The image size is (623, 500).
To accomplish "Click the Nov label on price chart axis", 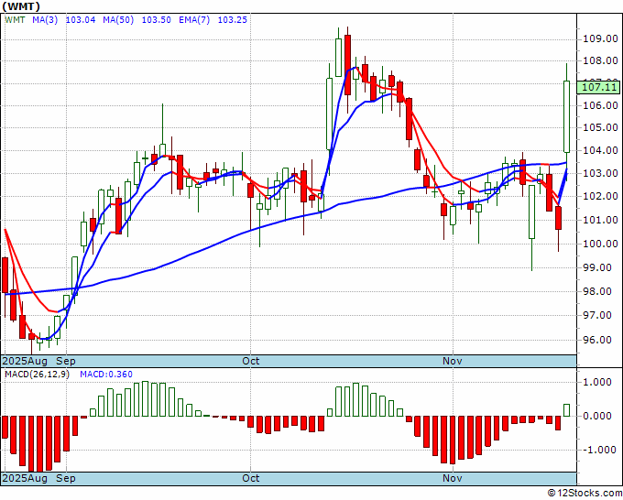I will click(x=453, y=361).
